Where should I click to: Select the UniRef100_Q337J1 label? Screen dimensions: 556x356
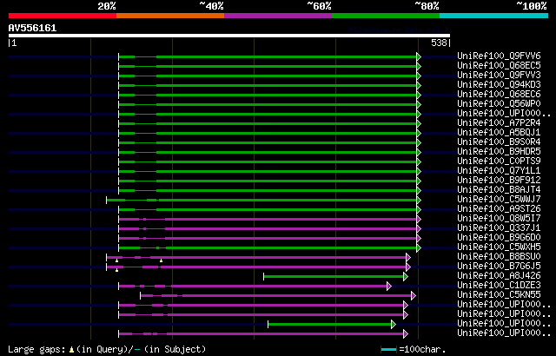[x=499, y=228]
